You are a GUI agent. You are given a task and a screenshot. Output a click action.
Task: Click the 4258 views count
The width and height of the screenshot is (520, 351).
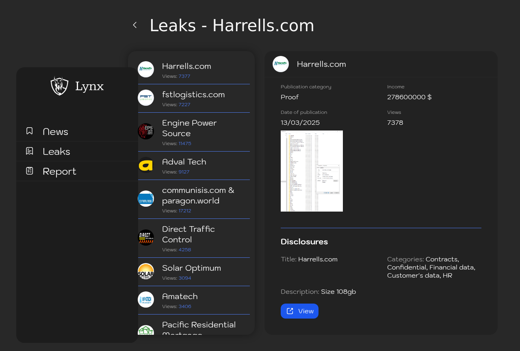[185, 250]
